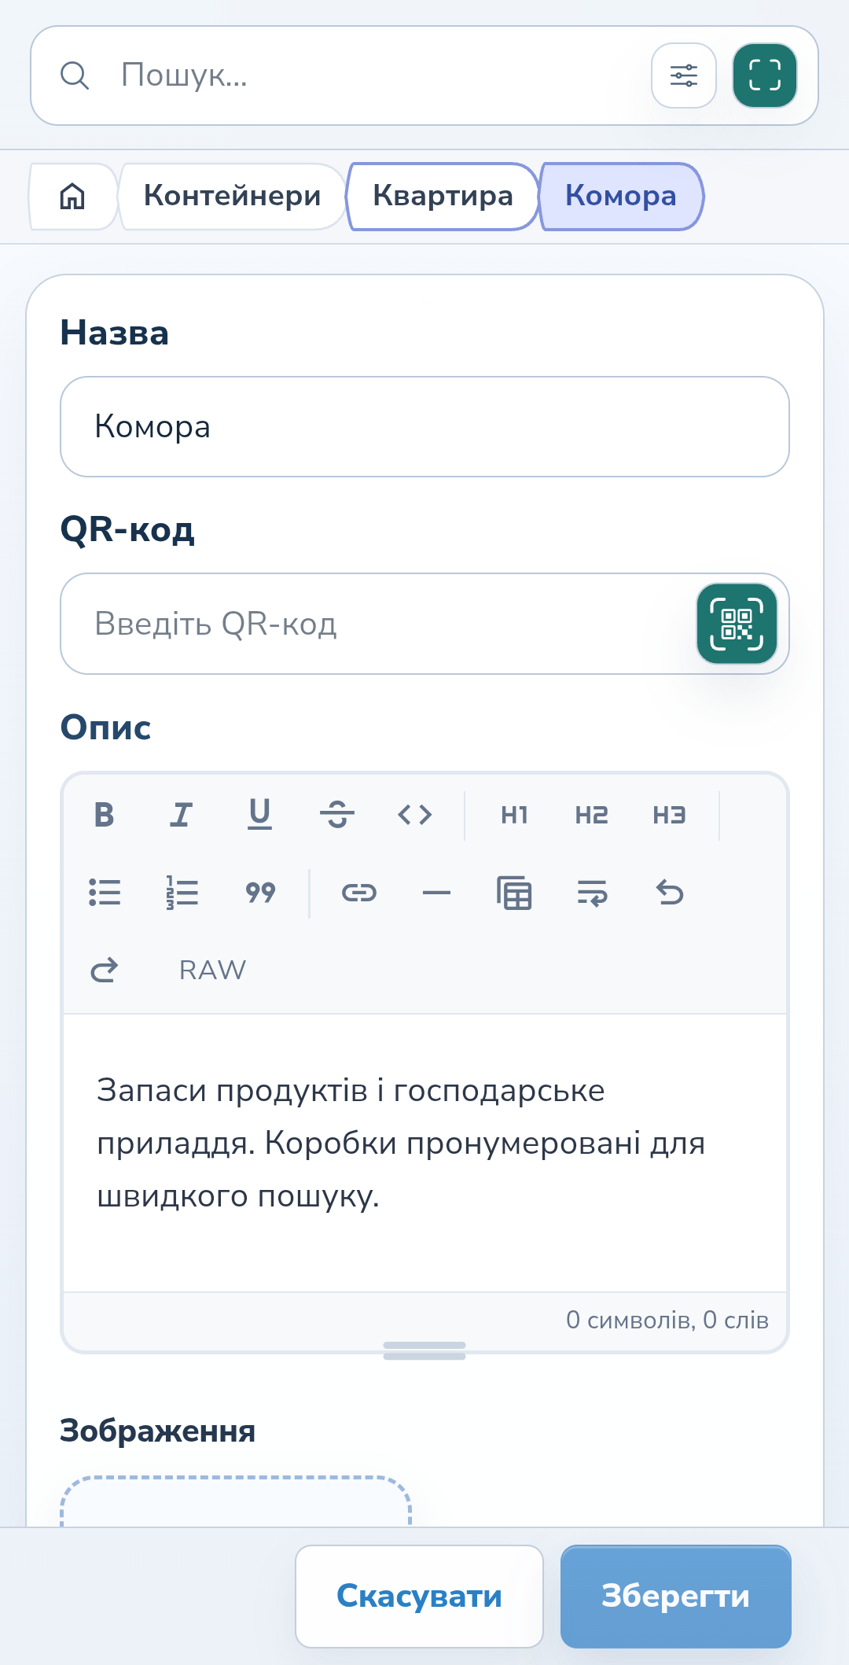Viewport: 849px width, 1665px height.
Task: Click the character count '0 символів, 0 слів'
Action: tap(667, 1320)
